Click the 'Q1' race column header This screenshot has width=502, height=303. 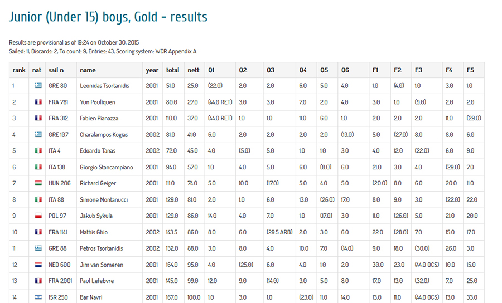211,70
